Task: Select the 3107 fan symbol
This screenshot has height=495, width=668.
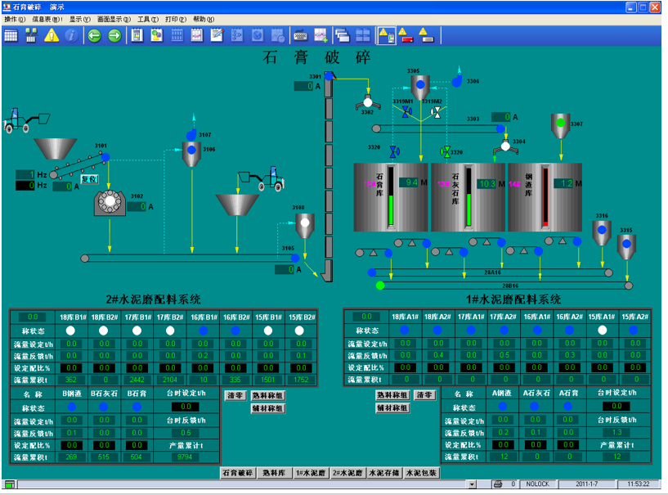Action: pyautogui.click(x=191, y=134)
